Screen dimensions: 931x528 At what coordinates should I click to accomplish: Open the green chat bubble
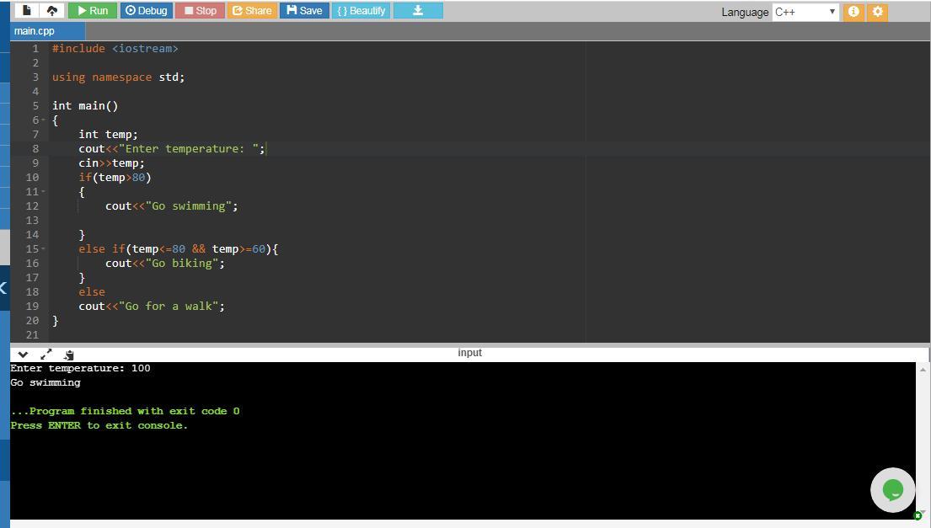pos(892,489)
